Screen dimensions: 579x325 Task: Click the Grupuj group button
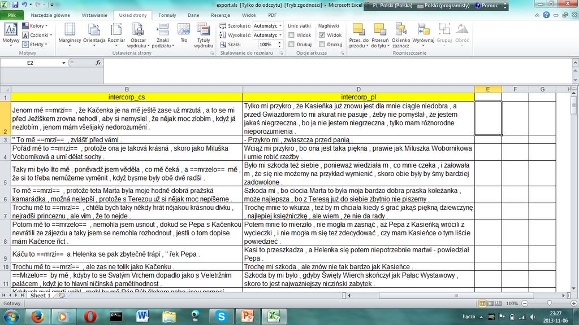(444, 35)
